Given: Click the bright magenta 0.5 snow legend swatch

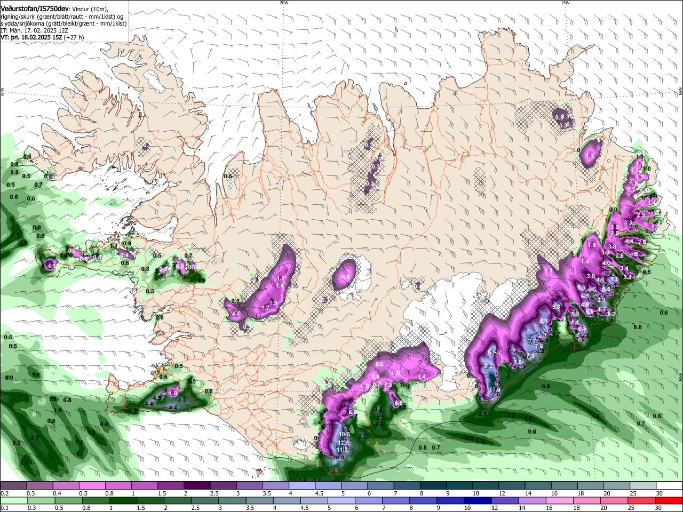Looking at the screenshot, I should click(91, 486).
